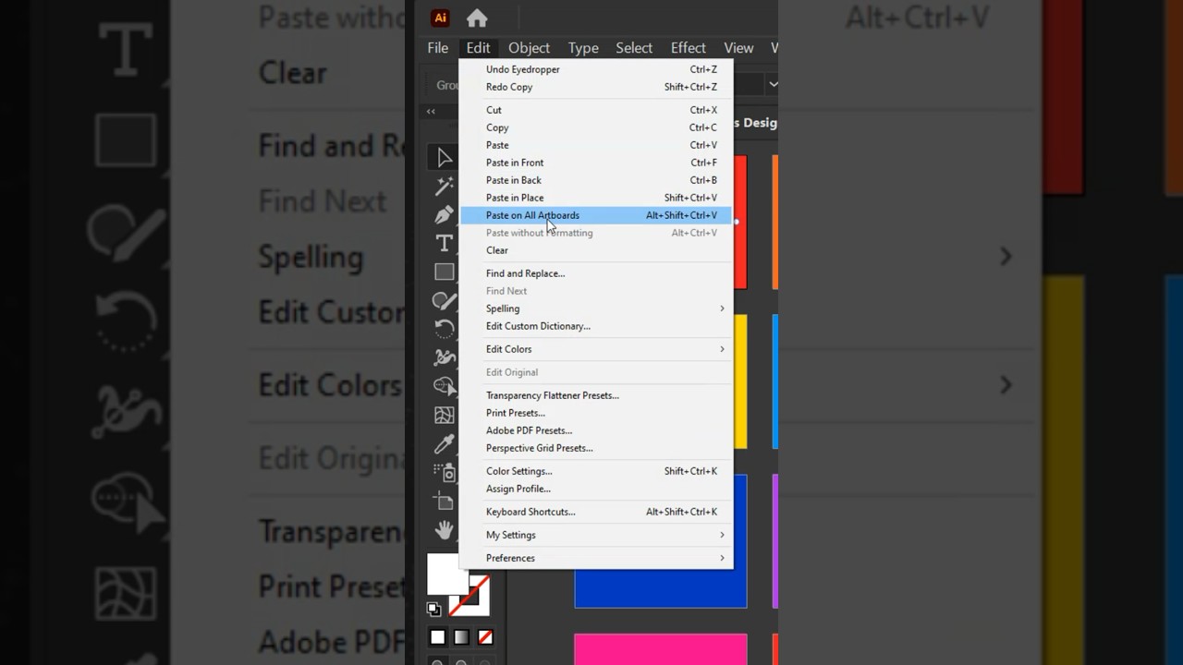Select the Type tool
Screen dimensions: 1183x665
(x=445, y=244)
